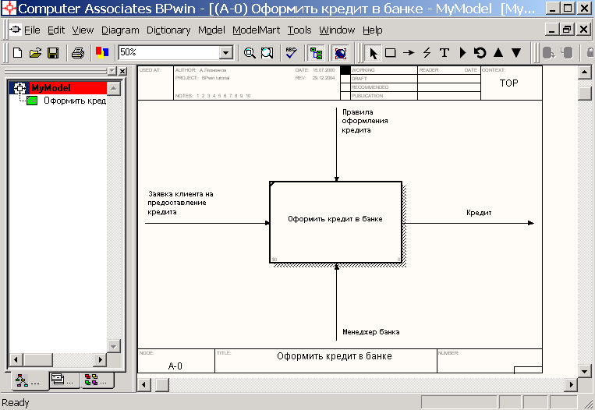Open the Diagram Dictionary Editor triangle icon

[462, 53]
